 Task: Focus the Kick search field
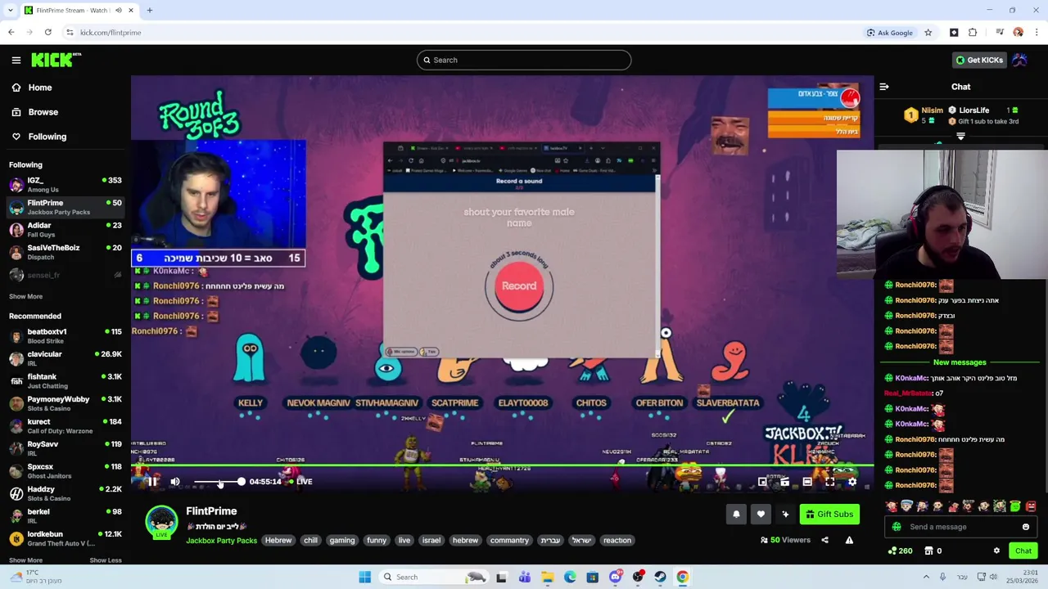[x=524, y=60]
